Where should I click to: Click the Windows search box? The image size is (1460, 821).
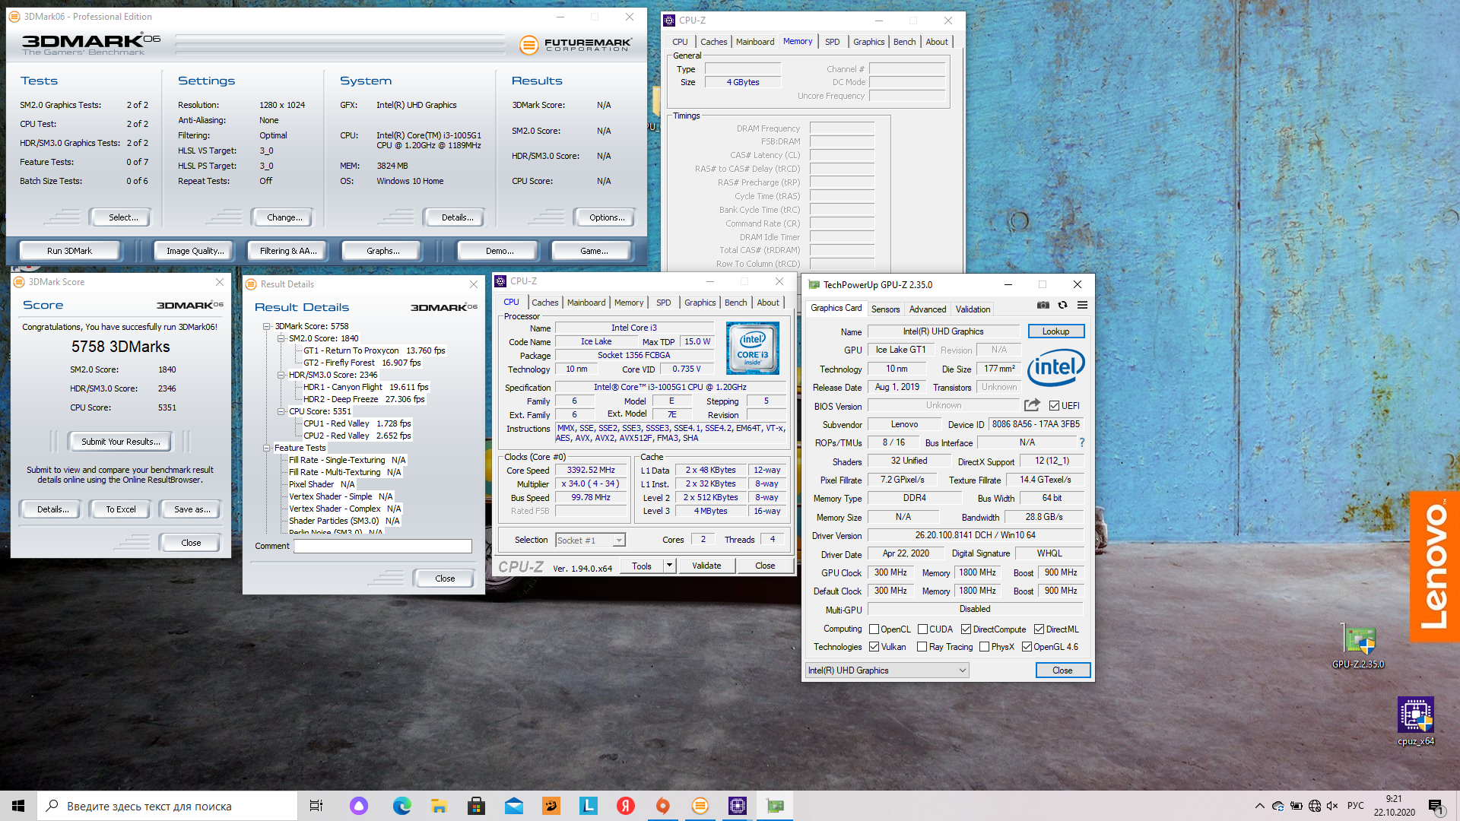[x=167, y=806]
